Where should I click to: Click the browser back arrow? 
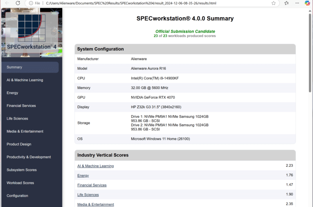pyautogui.click(x=7, y=3)
